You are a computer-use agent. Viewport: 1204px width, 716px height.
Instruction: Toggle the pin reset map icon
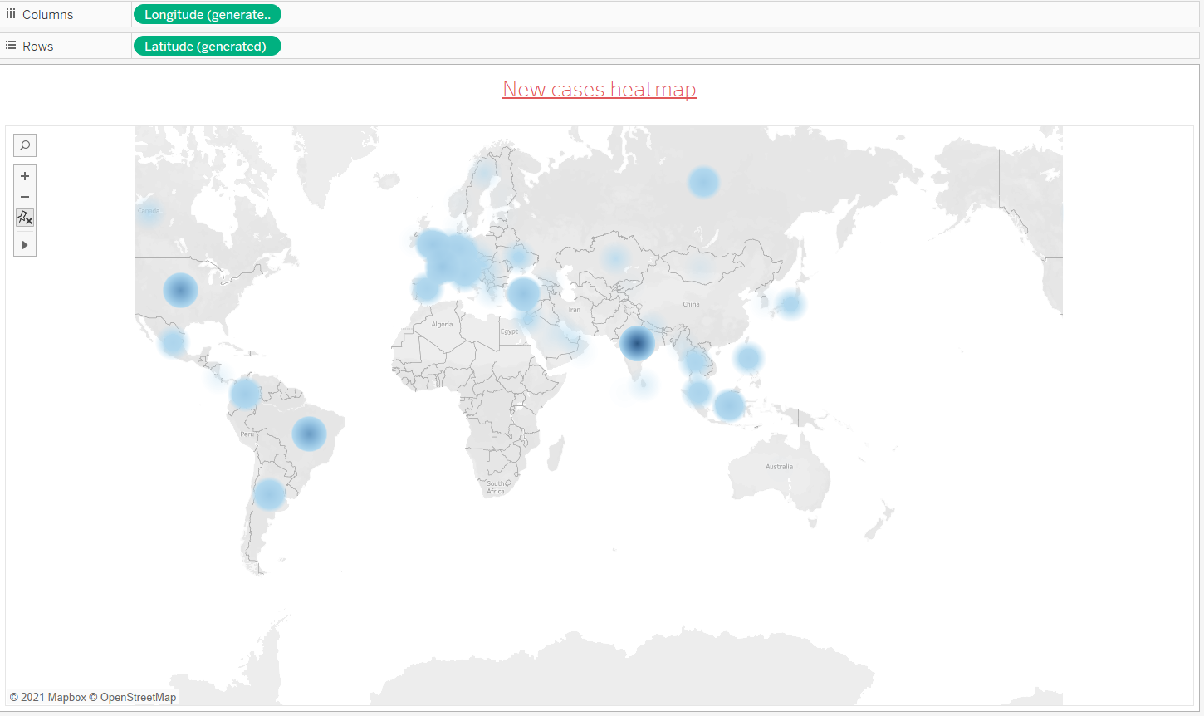(25, 218)
